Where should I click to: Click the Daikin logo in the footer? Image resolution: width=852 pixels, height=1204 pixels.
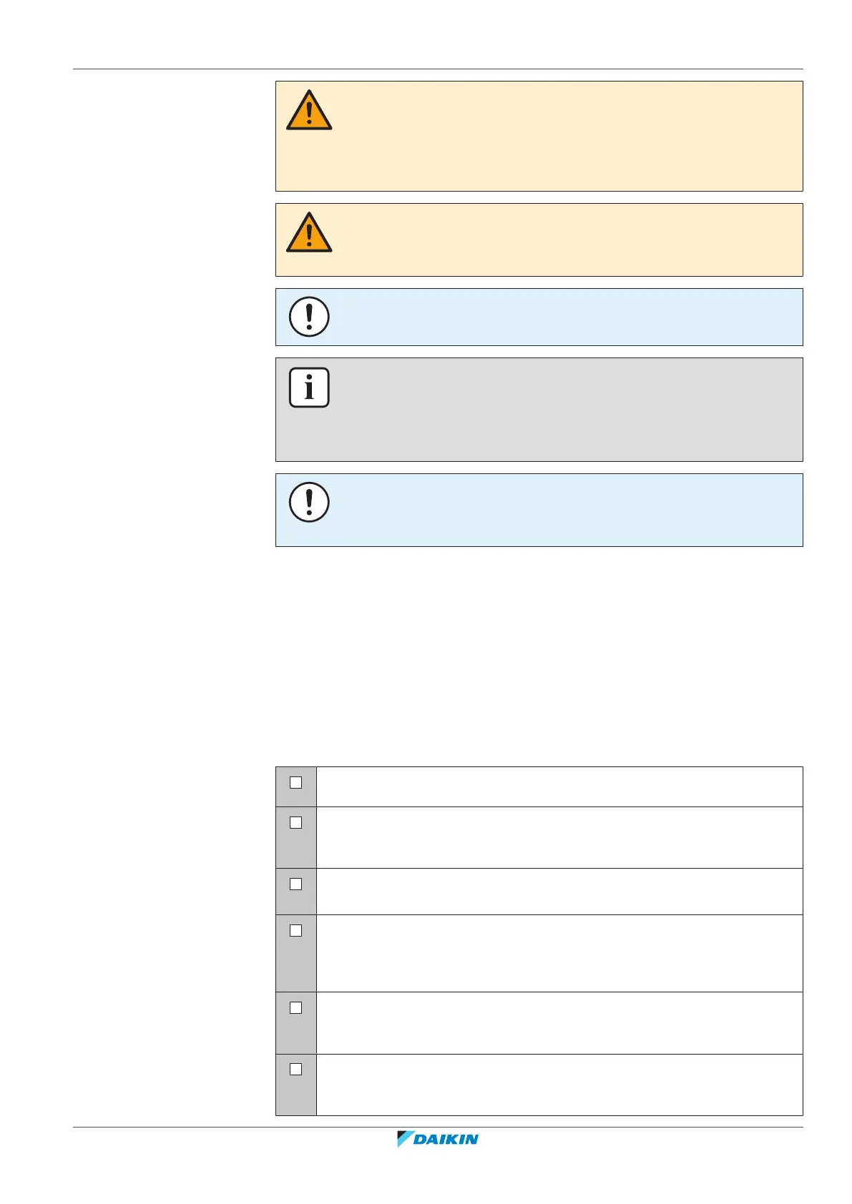click(438, 1139)
